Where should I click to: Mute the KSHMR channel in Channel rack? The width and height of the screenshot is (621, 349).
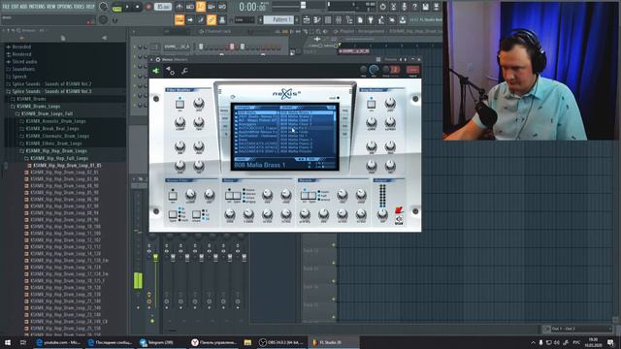[135, 47]
